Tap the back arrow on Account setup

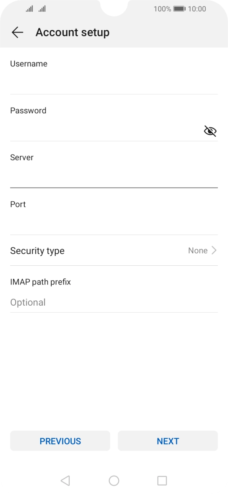18,32
